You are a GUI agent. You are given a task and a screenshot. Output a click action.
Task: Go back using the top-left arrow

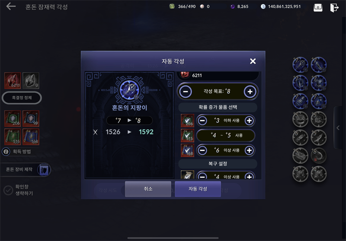[11, 6]
